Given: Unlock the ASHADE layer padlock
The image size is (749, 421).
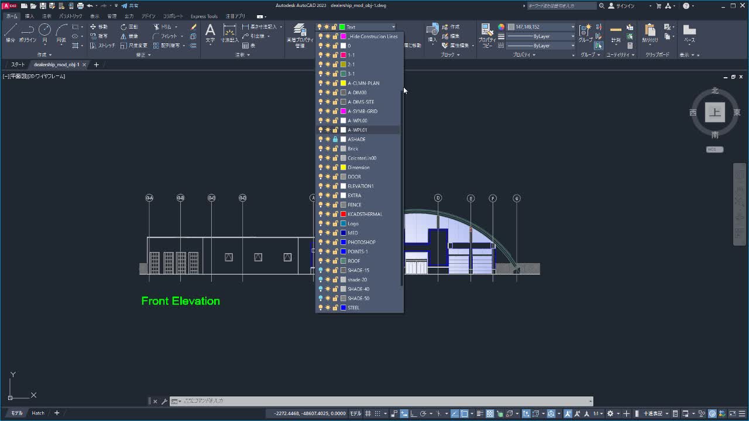Looking at the screenshot, I should [x=334, y=139].
